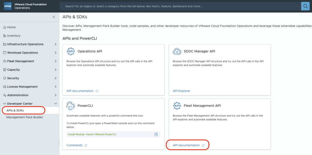
Task: Open the SDDC Manager API Explorer link
Action: (182, 91)
